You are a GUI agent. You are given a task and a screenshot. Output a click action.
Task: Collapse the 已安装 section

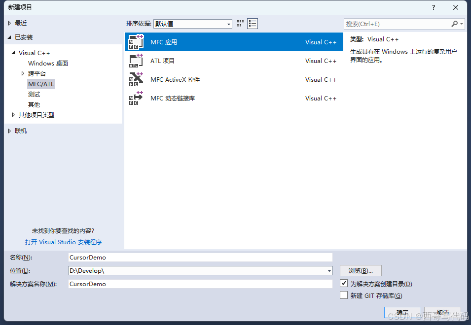pos(9,37)
